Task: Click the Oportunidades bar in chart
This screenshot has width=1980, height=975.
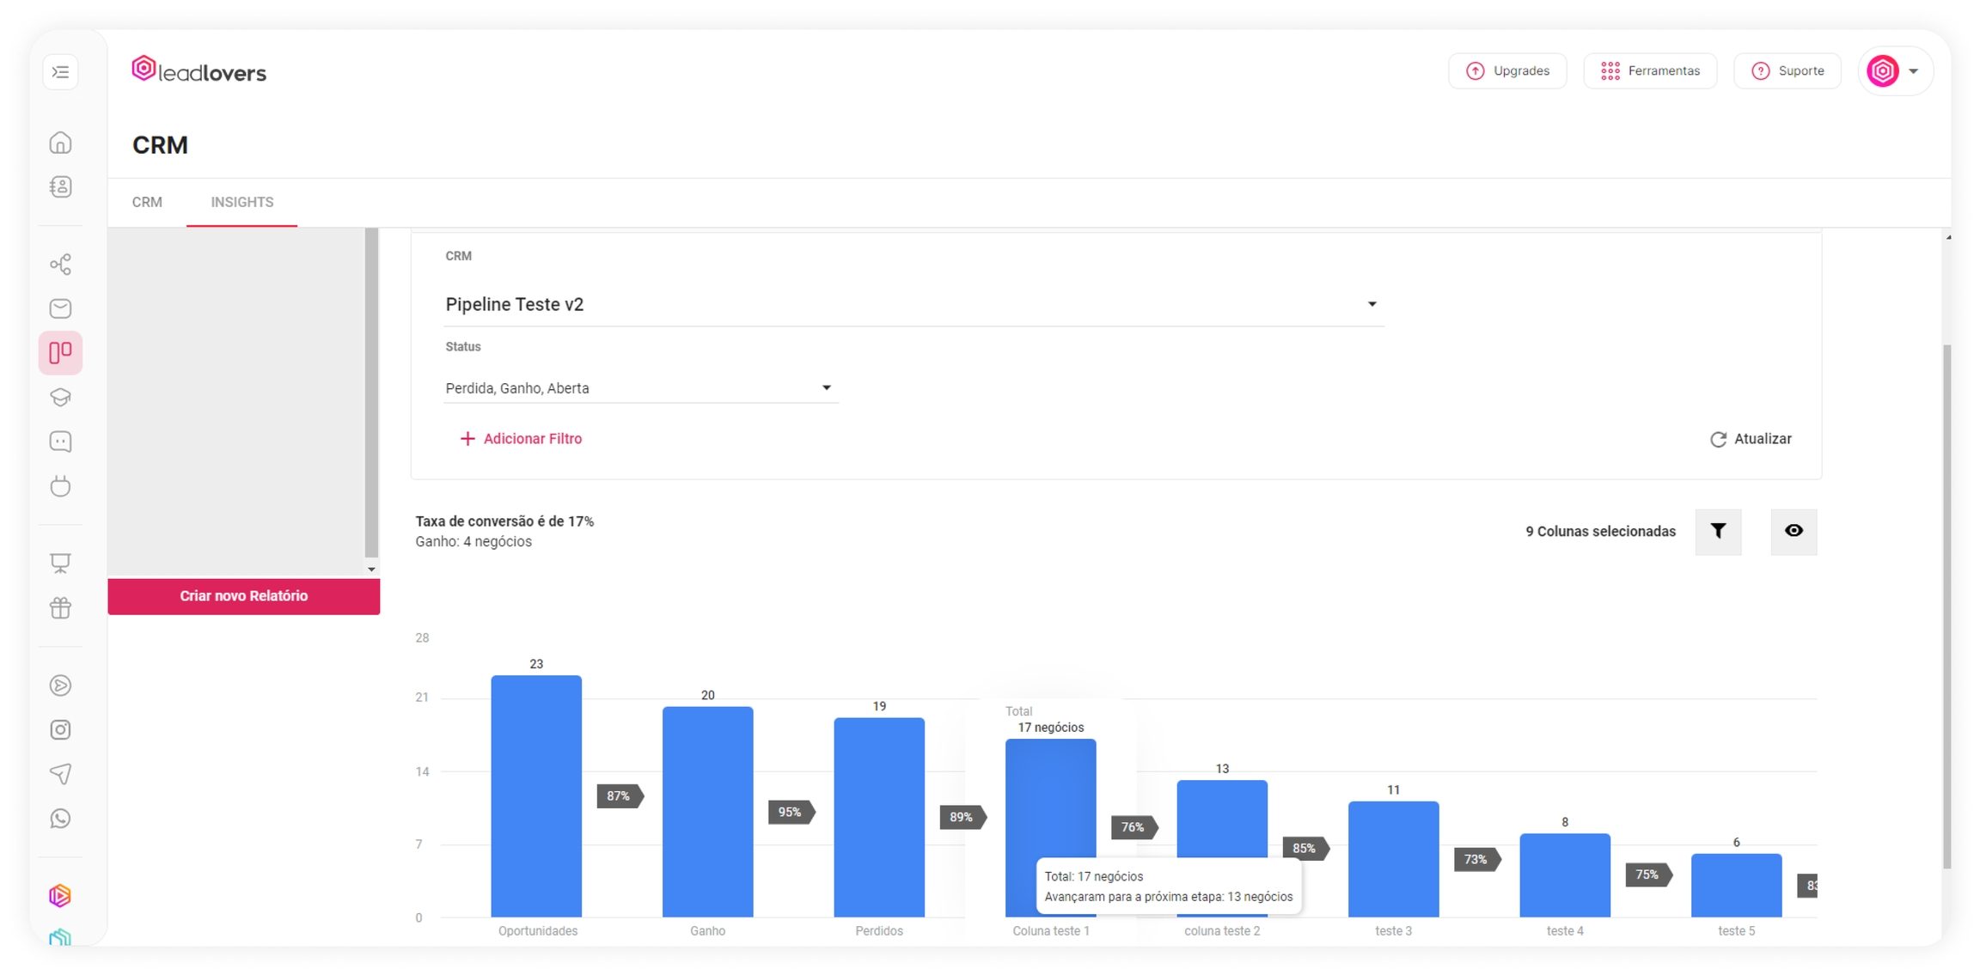Action: point(536,795)
